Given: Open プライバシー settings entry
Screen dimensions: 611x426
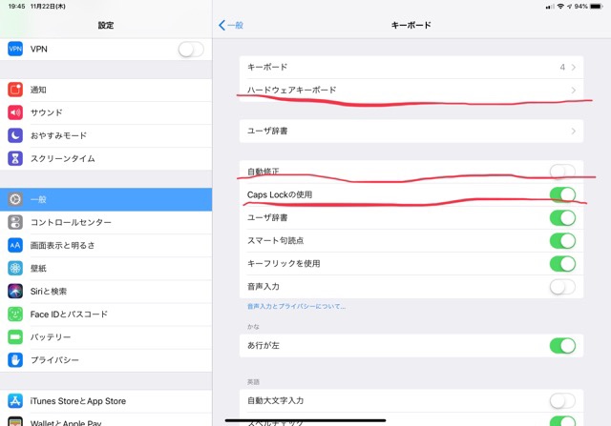Looking at the screenshot, I should point(106,360).
